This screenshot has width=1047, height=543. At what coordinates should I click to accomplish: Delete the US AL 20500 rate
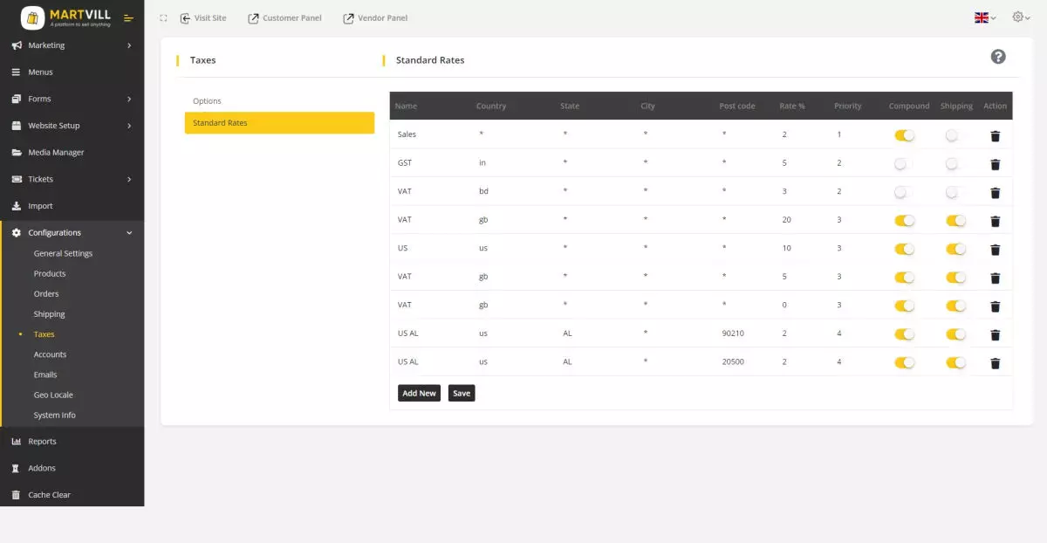995,363
